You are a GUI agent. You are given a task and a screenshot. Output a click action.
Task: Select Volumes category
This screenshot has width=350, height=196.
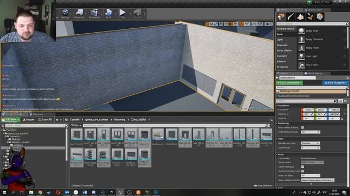pyautogui.click(x=281, y=62)
